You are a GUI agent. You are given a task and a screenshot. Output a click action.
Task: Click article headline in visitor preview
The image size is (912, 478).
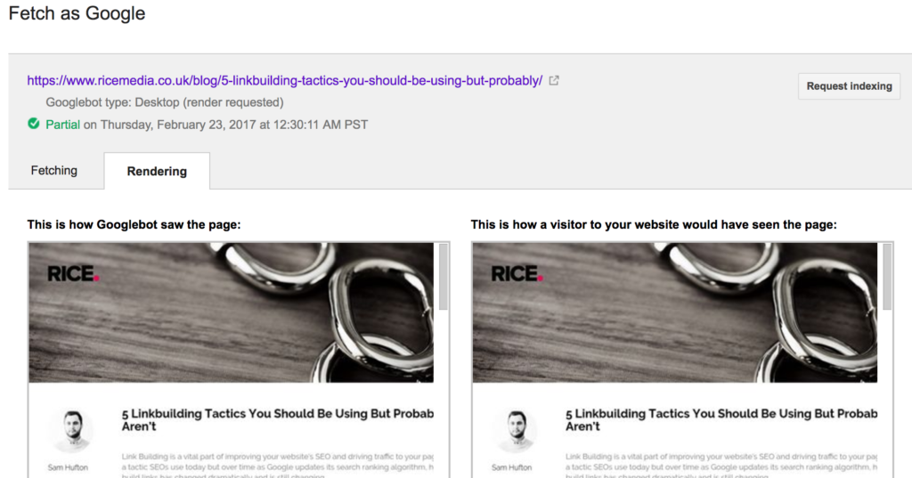[x=721, y=420]
